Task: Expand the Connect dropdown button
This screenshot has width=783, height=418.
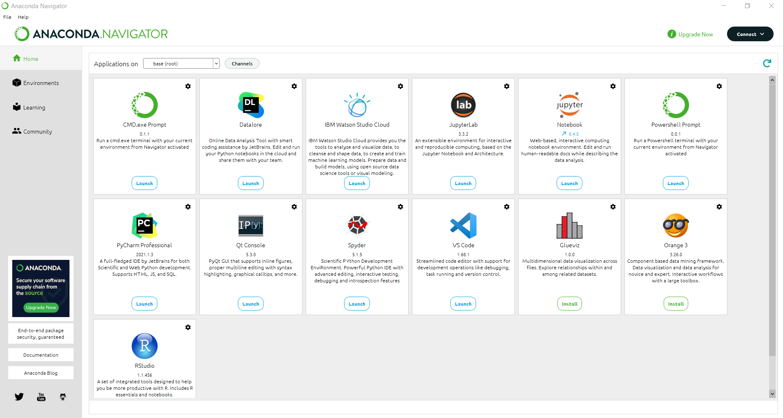Action: pyautogui.click(x=750, y=34)
